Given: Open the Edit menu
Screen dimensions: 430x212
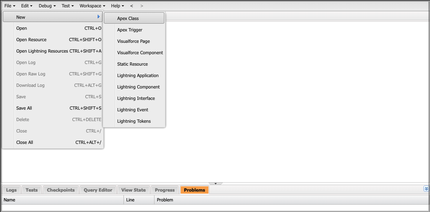Looking at the screenshot, I should pos(27,6).
